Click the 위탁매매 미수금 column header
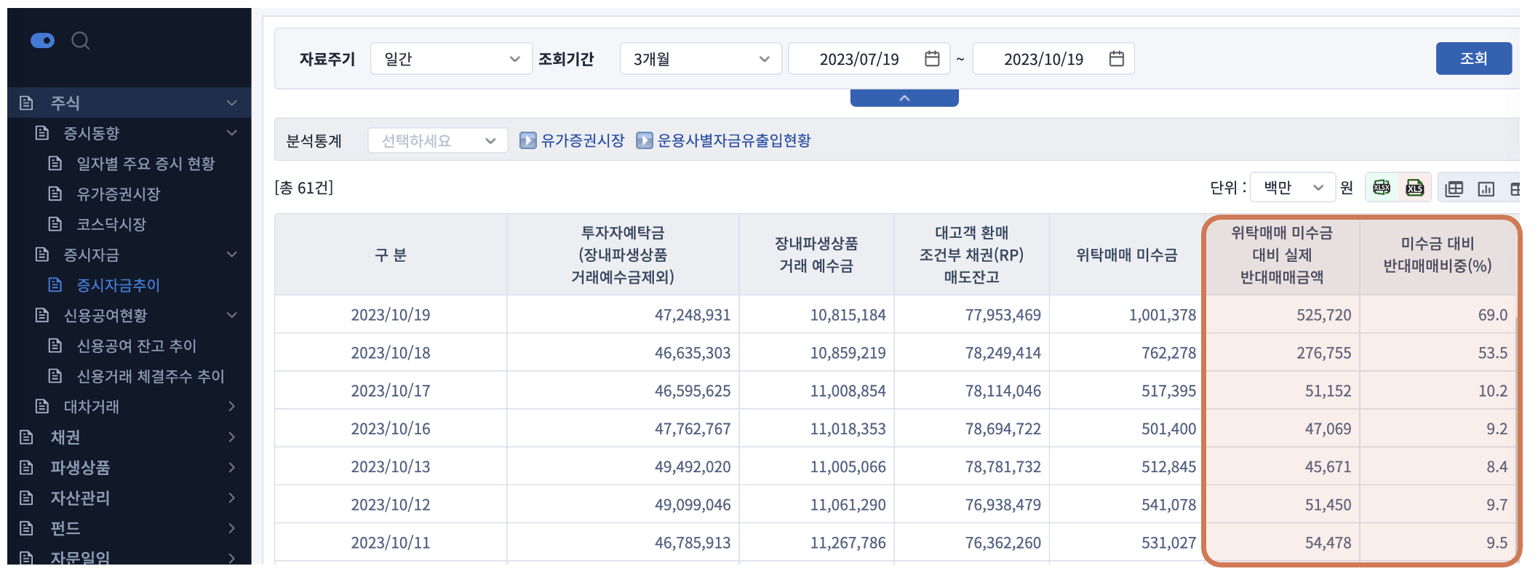 pos(1127,255)
